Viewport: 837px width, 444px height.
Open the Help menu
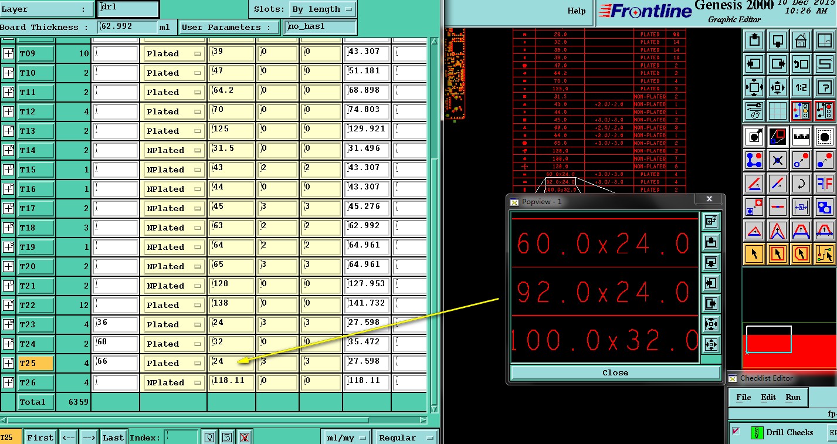[x=577, y=11]
